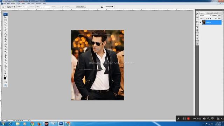
Task: Open the Go to Bridge icon
Action: pos(102,7)
